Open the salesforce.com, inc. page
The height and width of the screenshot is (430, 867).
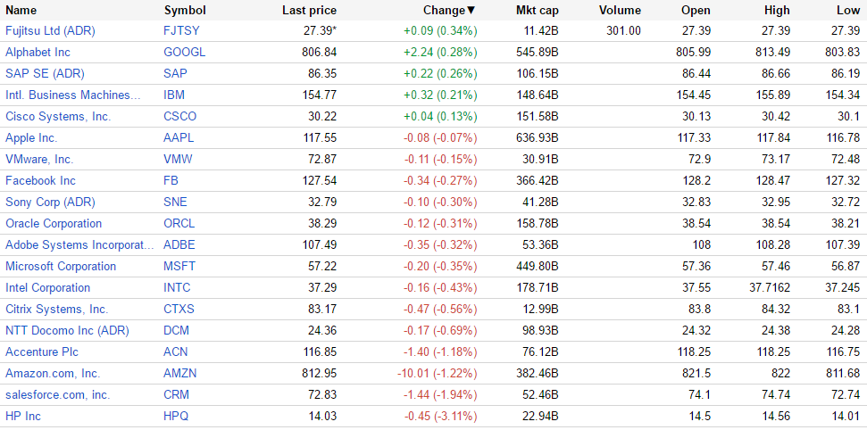[x=58, y=395]
